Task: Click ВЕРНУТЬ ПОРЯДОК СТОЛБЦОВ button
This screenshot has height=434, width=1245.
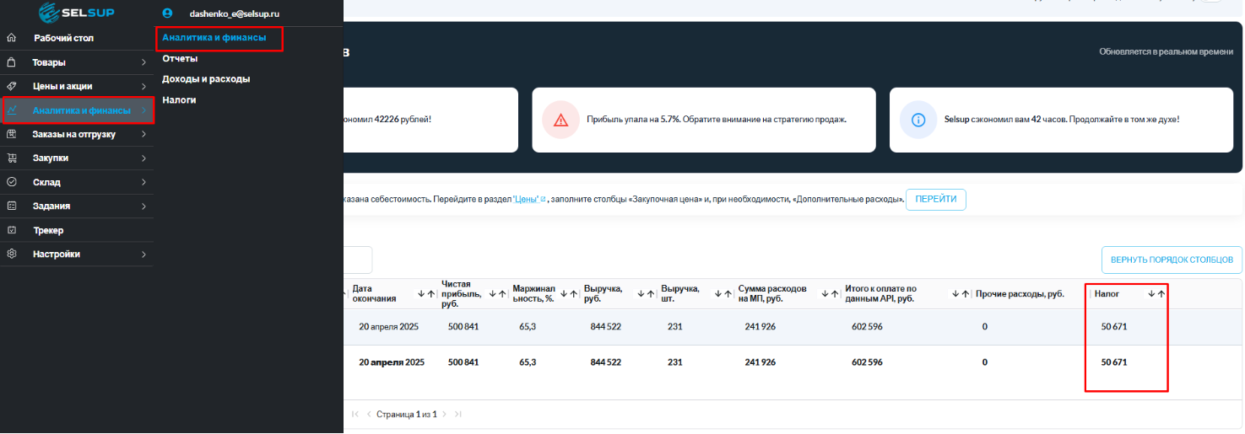Action: click(x=1172, y=260)
